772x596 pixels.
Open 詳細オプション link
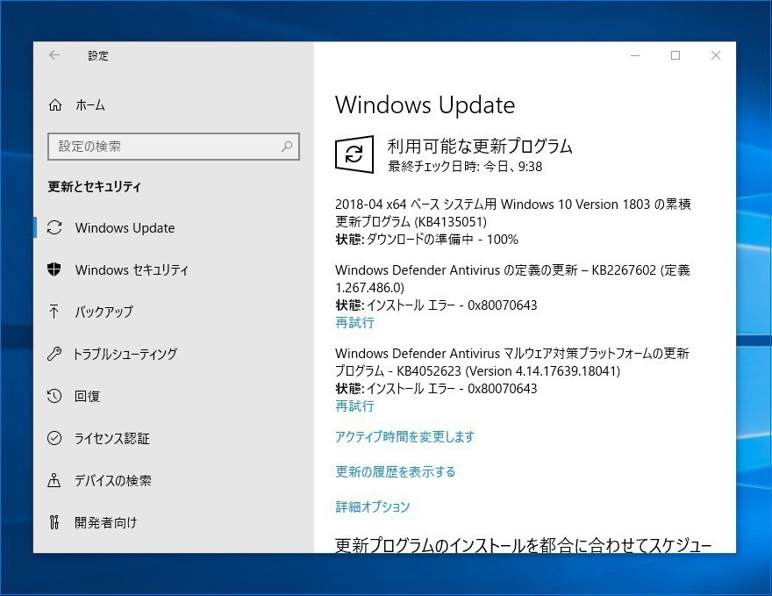373,506
